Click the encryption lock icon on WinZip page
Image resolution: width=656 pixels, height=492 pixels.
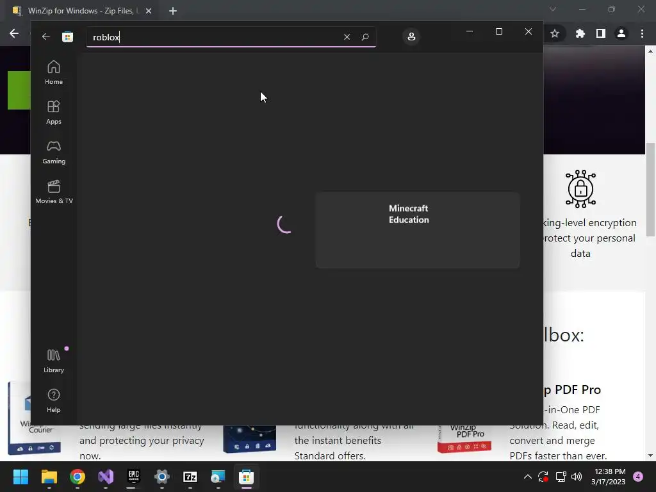click(580, 189)
